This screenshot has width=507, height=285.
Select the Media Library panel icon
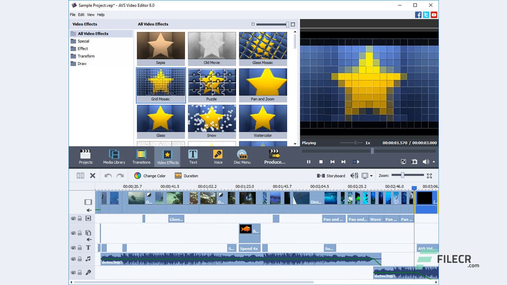click(x=114, y=156)
